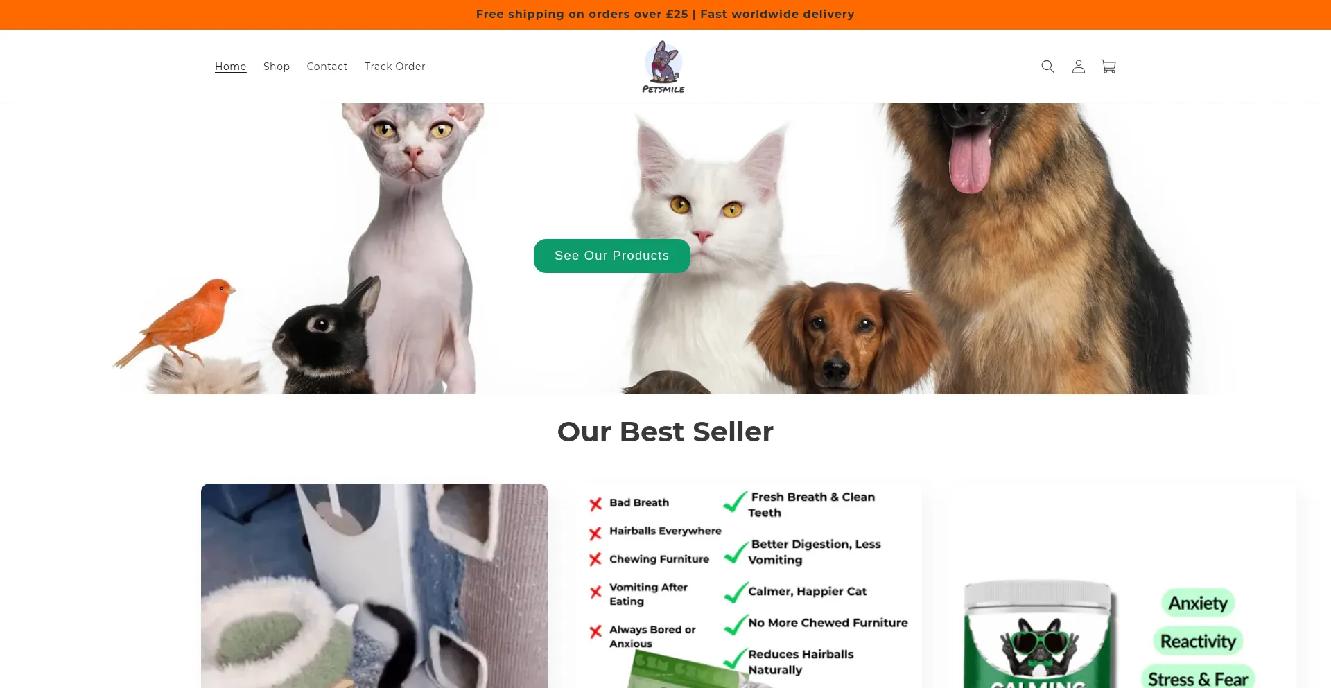Select Track Order in navigation
The image size is (1331, 688).
pyautogui.click(x=395, y=67)
